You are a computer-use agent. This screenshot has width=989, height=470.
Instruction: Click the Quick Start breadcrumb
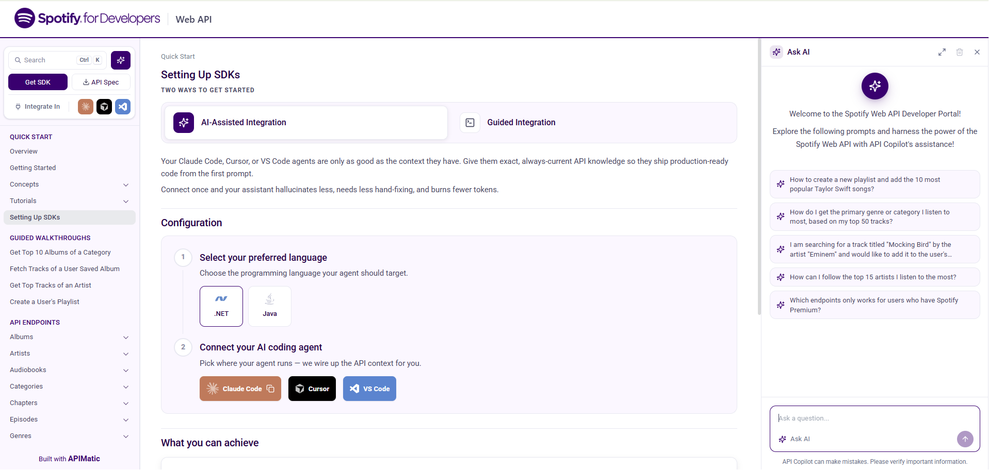coord(178,57)
